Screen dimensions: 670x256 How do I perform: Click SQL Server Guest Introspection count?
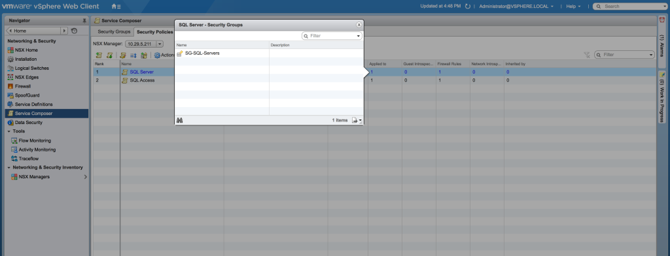pyautogui.click(x=406, y=72)
